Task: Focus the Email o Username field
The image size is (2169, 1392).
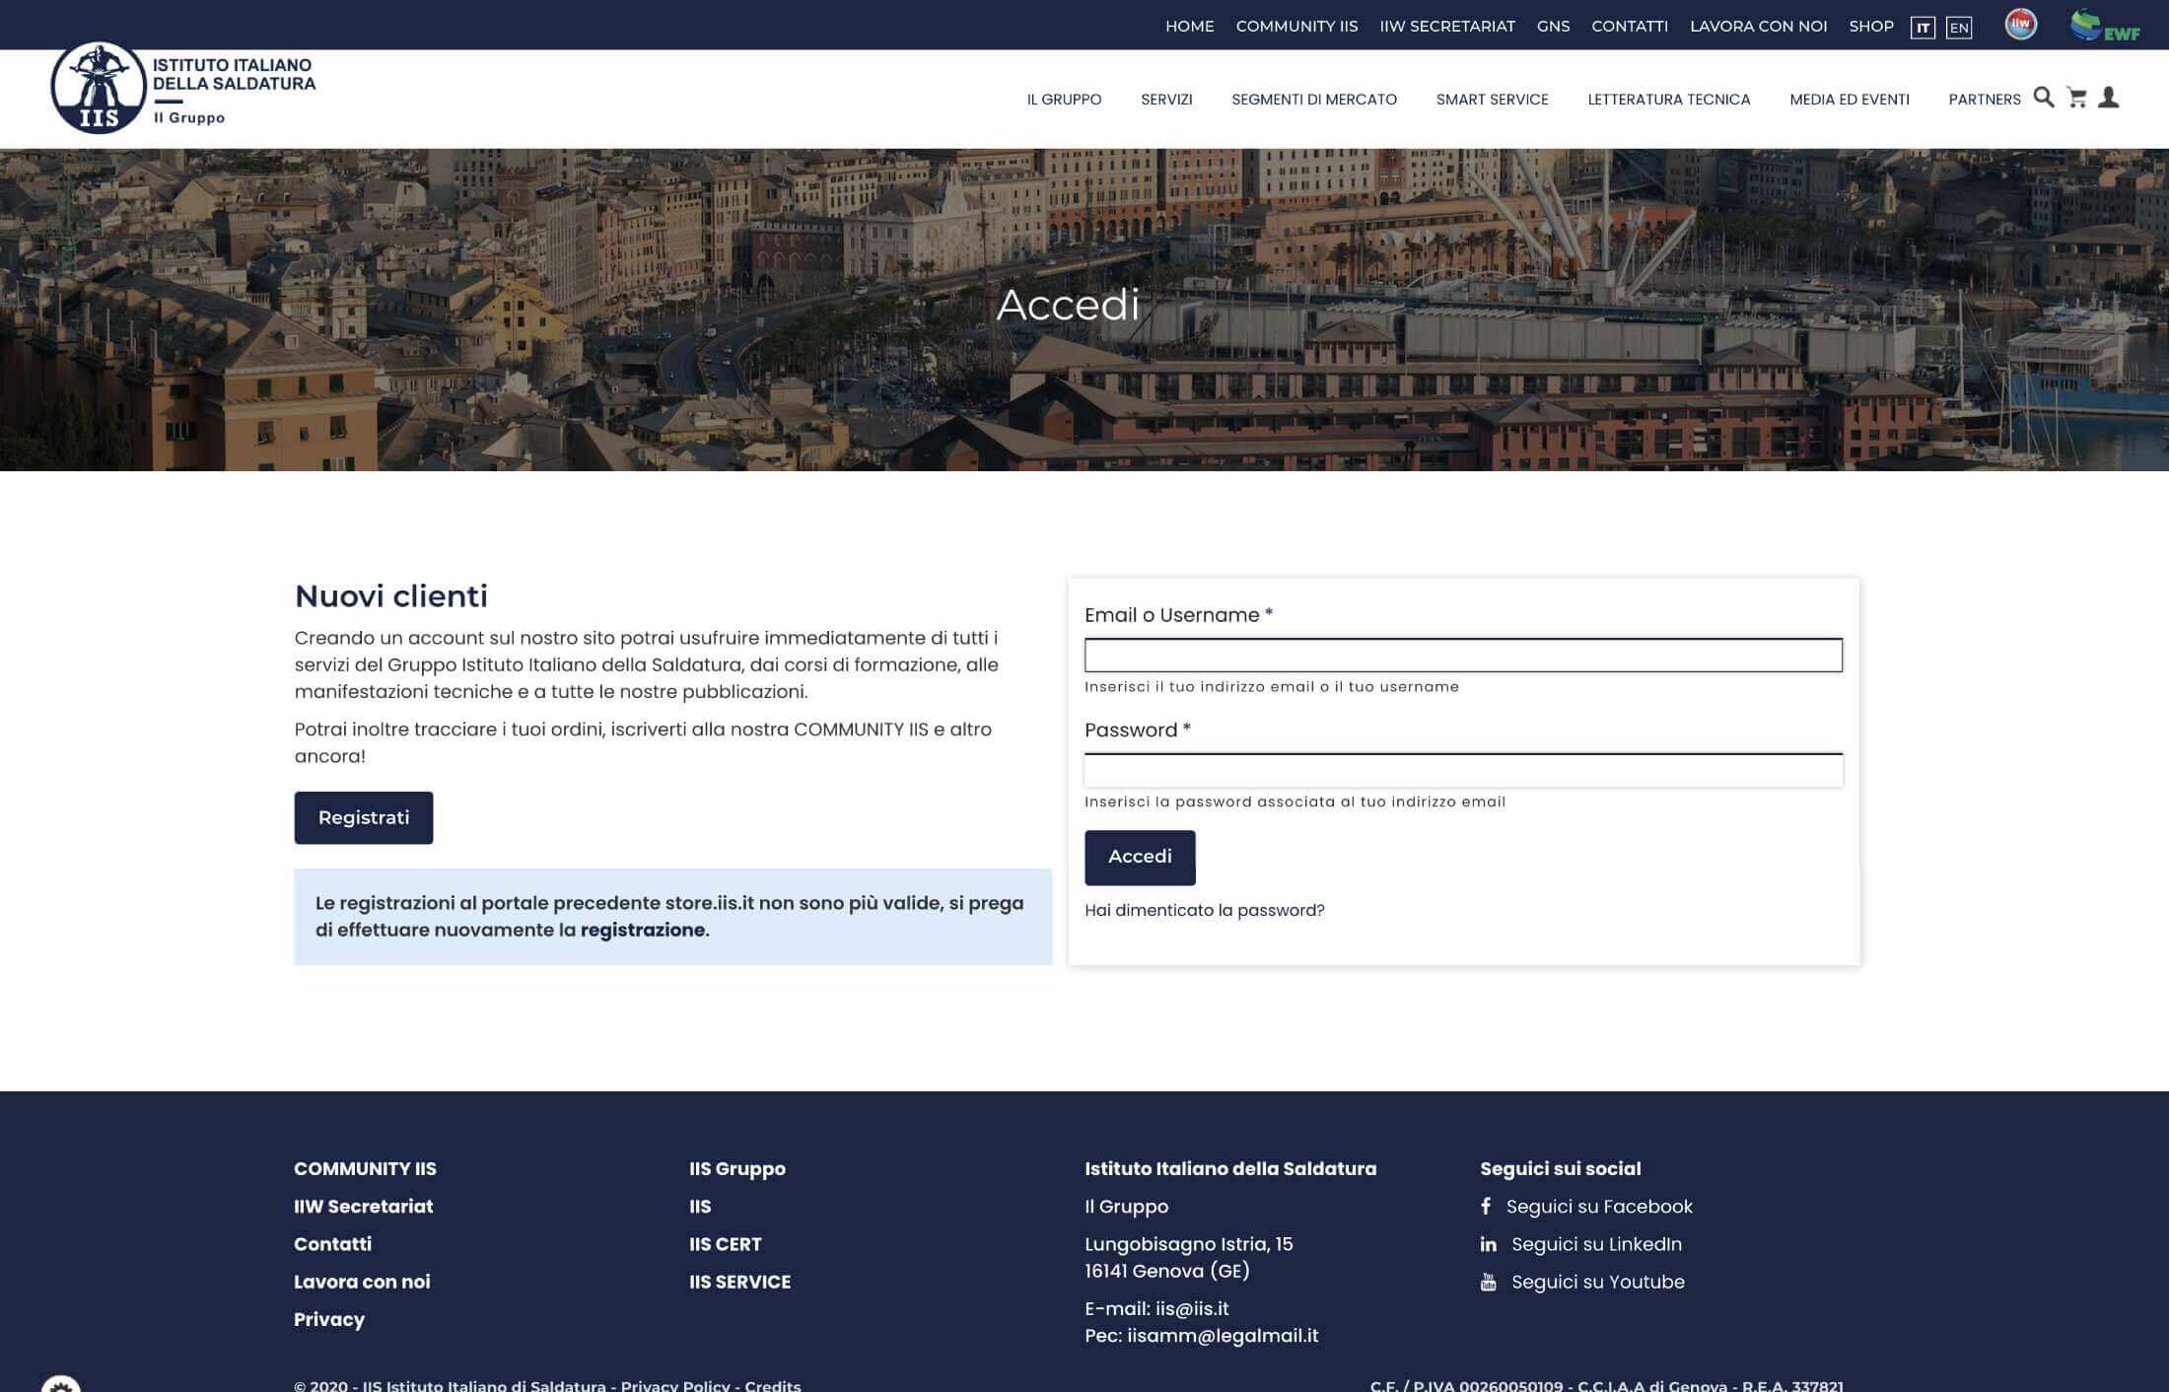Action: [1463, 656]
